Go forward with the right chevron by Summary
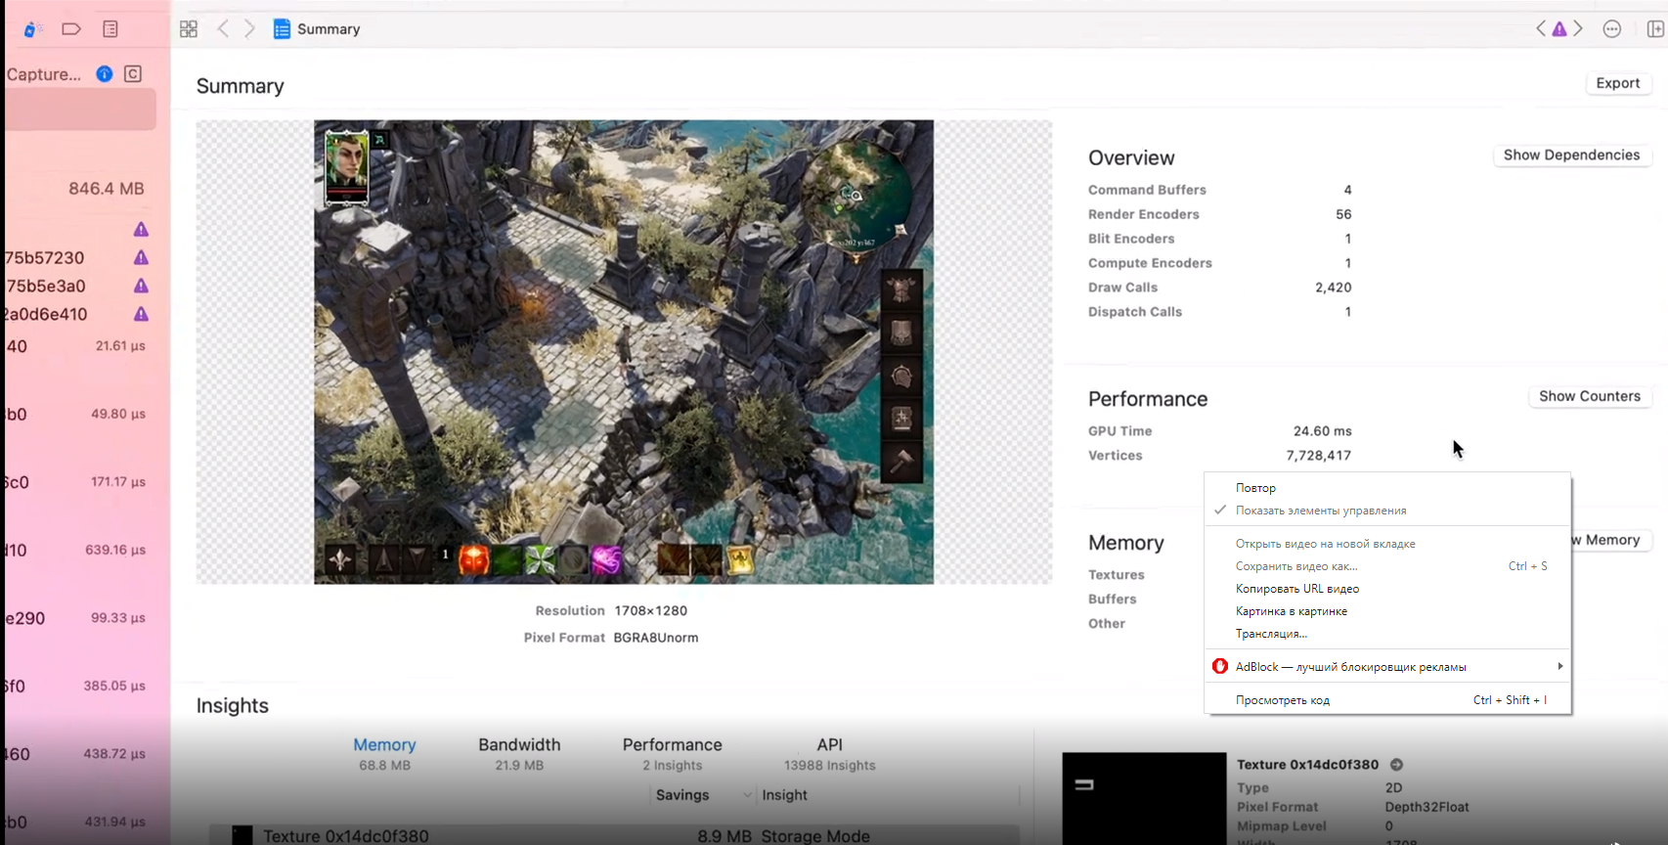Viewport: 1668px width, 845px height. pyautogui.click(x=250, y=29)
